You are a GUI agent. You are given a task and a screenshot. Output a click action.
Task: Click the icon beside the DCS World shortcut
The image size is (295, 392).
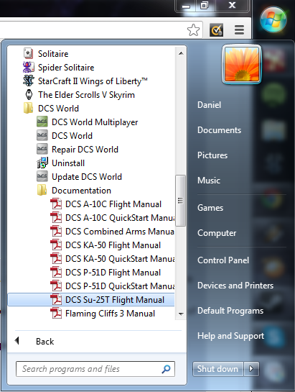tap(42, 135)
